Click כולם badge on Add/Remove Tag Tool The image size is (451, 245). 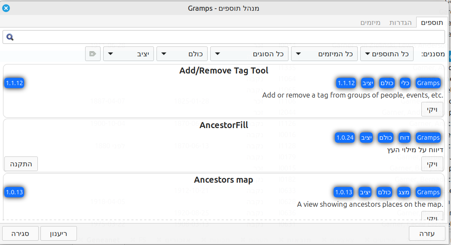[387, 83]
